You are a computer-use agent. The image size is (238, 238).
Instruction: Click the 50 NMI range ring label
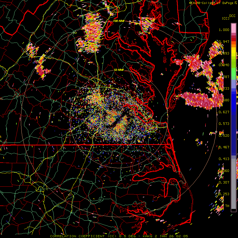tap(119, 70)
